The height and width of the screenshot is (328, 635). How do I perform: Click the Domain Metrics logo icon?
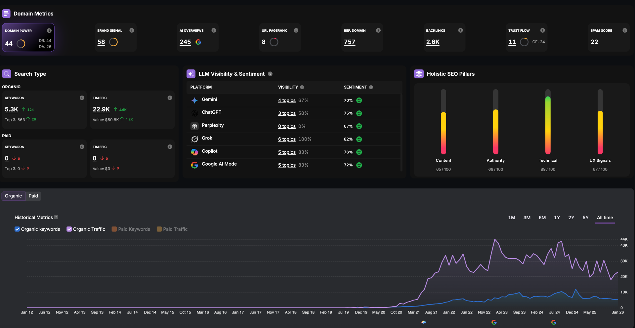6,14
